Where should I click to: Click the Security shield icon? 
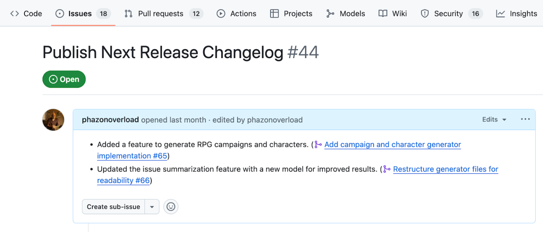coord(424,13)
